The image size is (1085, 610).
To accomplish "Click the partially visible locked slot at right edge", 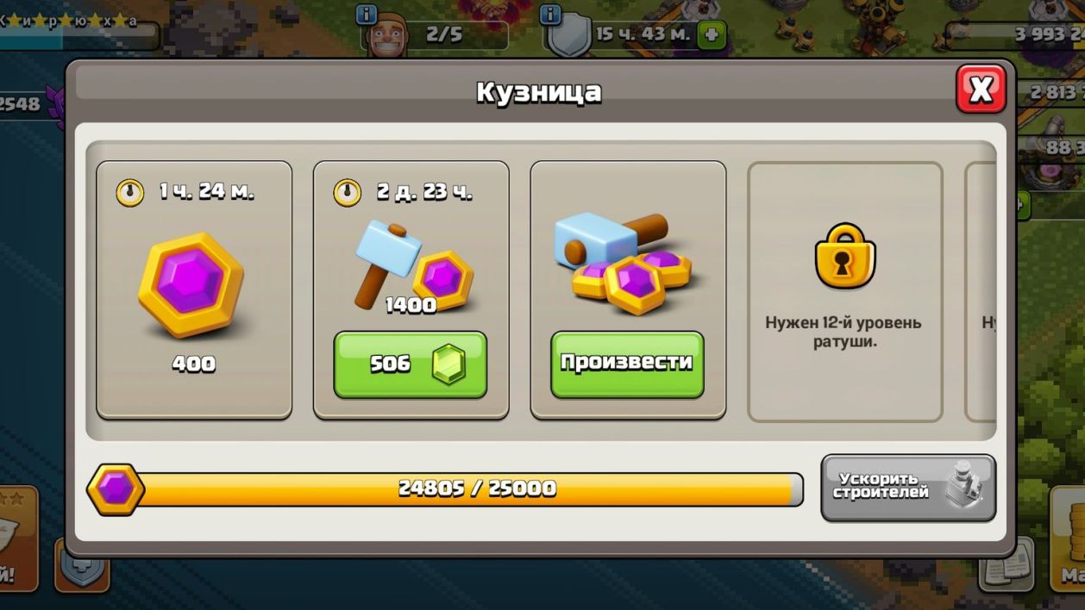I will tap(981, 291).
